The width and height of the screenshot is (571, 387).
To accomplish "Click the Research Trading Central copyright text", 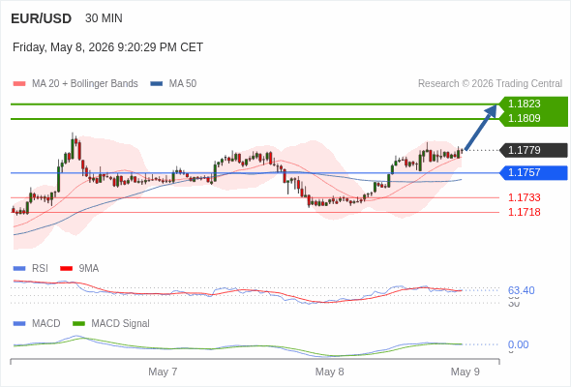I will click(490, 84).
